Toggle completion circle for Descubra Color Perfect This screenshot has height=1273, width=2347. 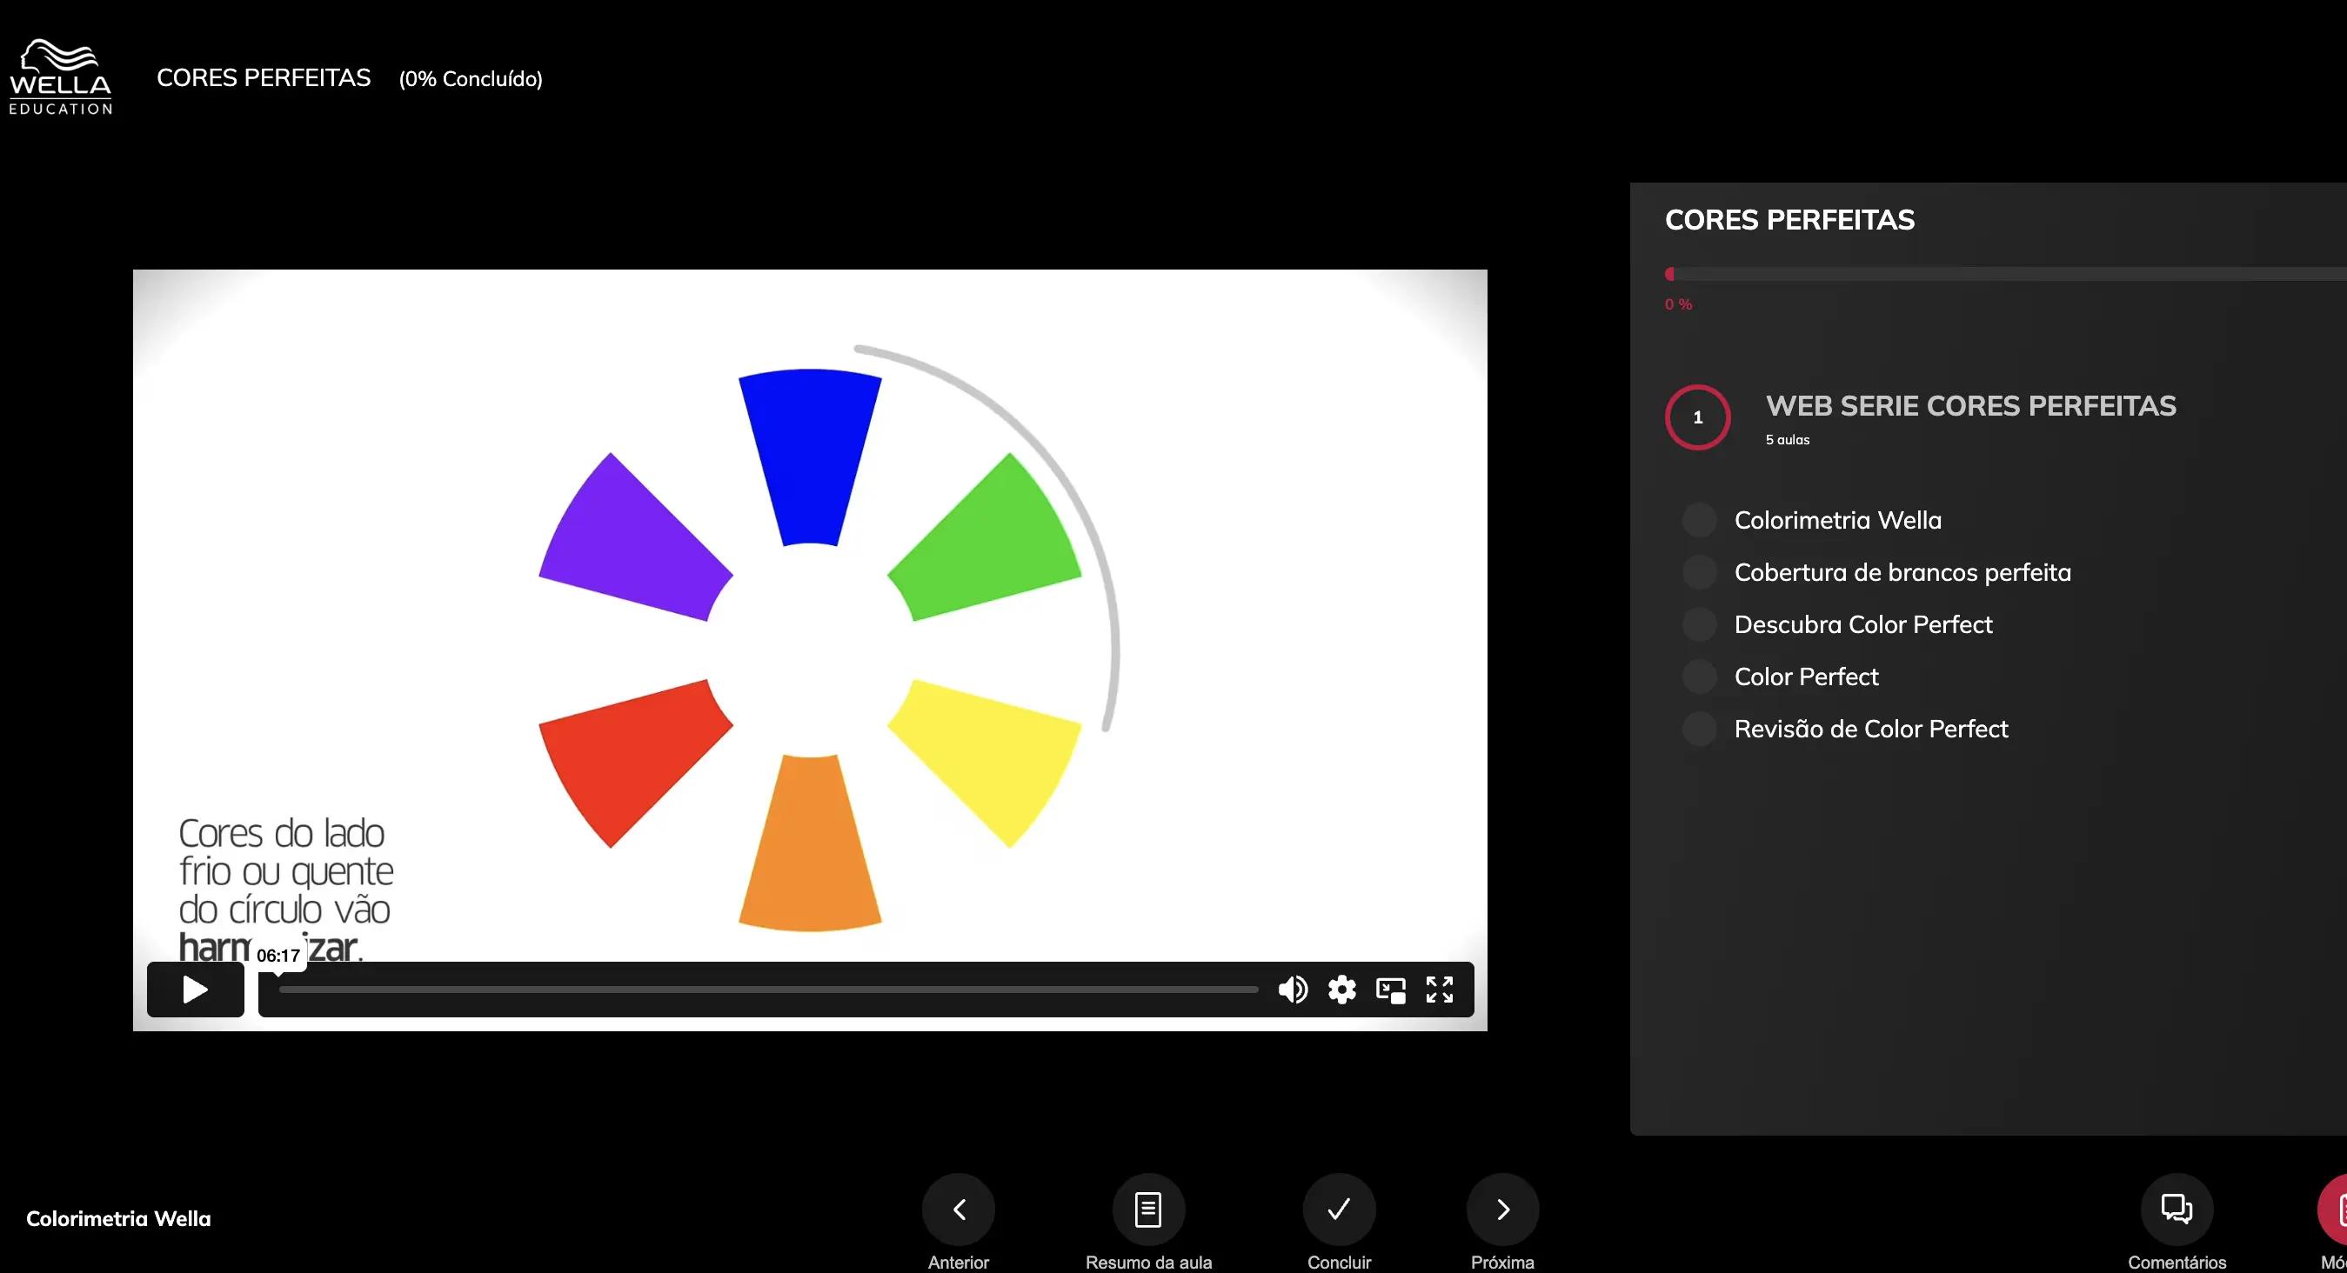(1698, 624)
